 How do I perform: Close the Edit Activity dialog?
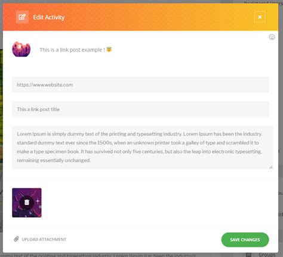click(260, 17)
